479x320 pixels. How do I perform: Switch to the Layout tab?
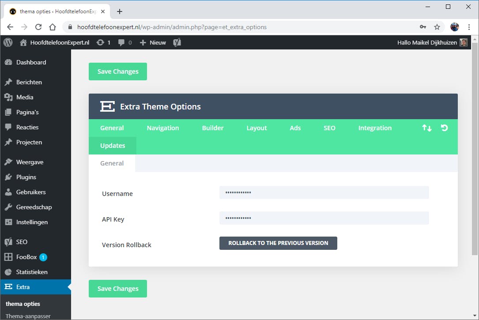point(256,128)
